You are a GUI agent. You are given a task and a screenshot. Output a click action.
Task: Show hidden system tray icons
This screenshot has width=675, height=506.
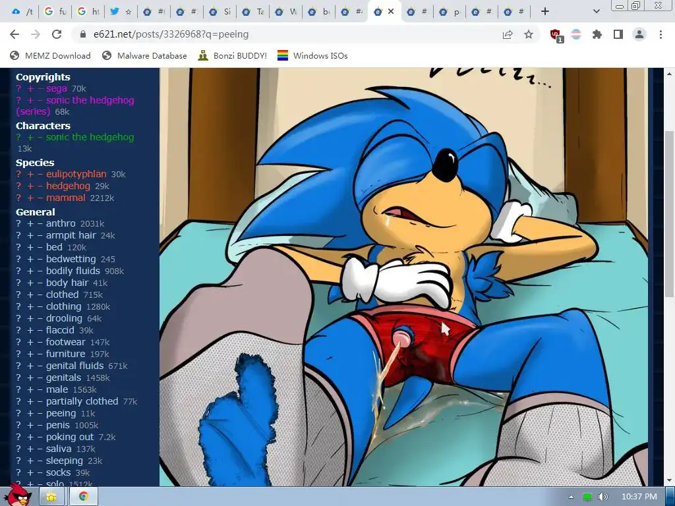[571, 497]
